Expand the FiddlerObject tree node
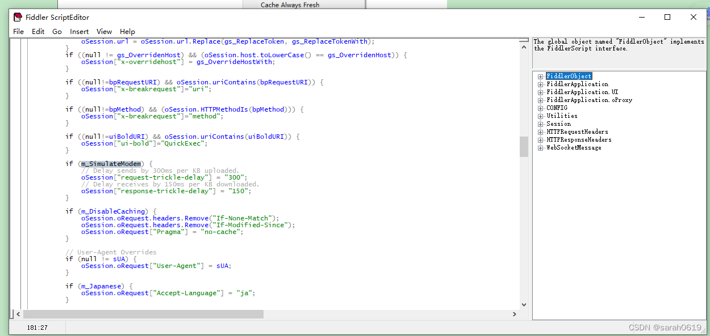 tap(541, 76)
